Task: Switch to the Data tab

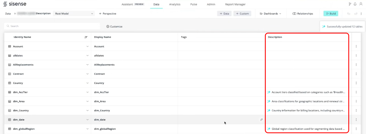Action: [156, 4]
